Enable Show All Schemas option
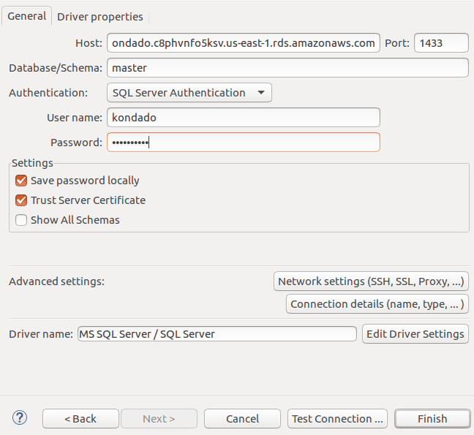The width and height of the screenshot is (474, 435). [x=21, y=220]
